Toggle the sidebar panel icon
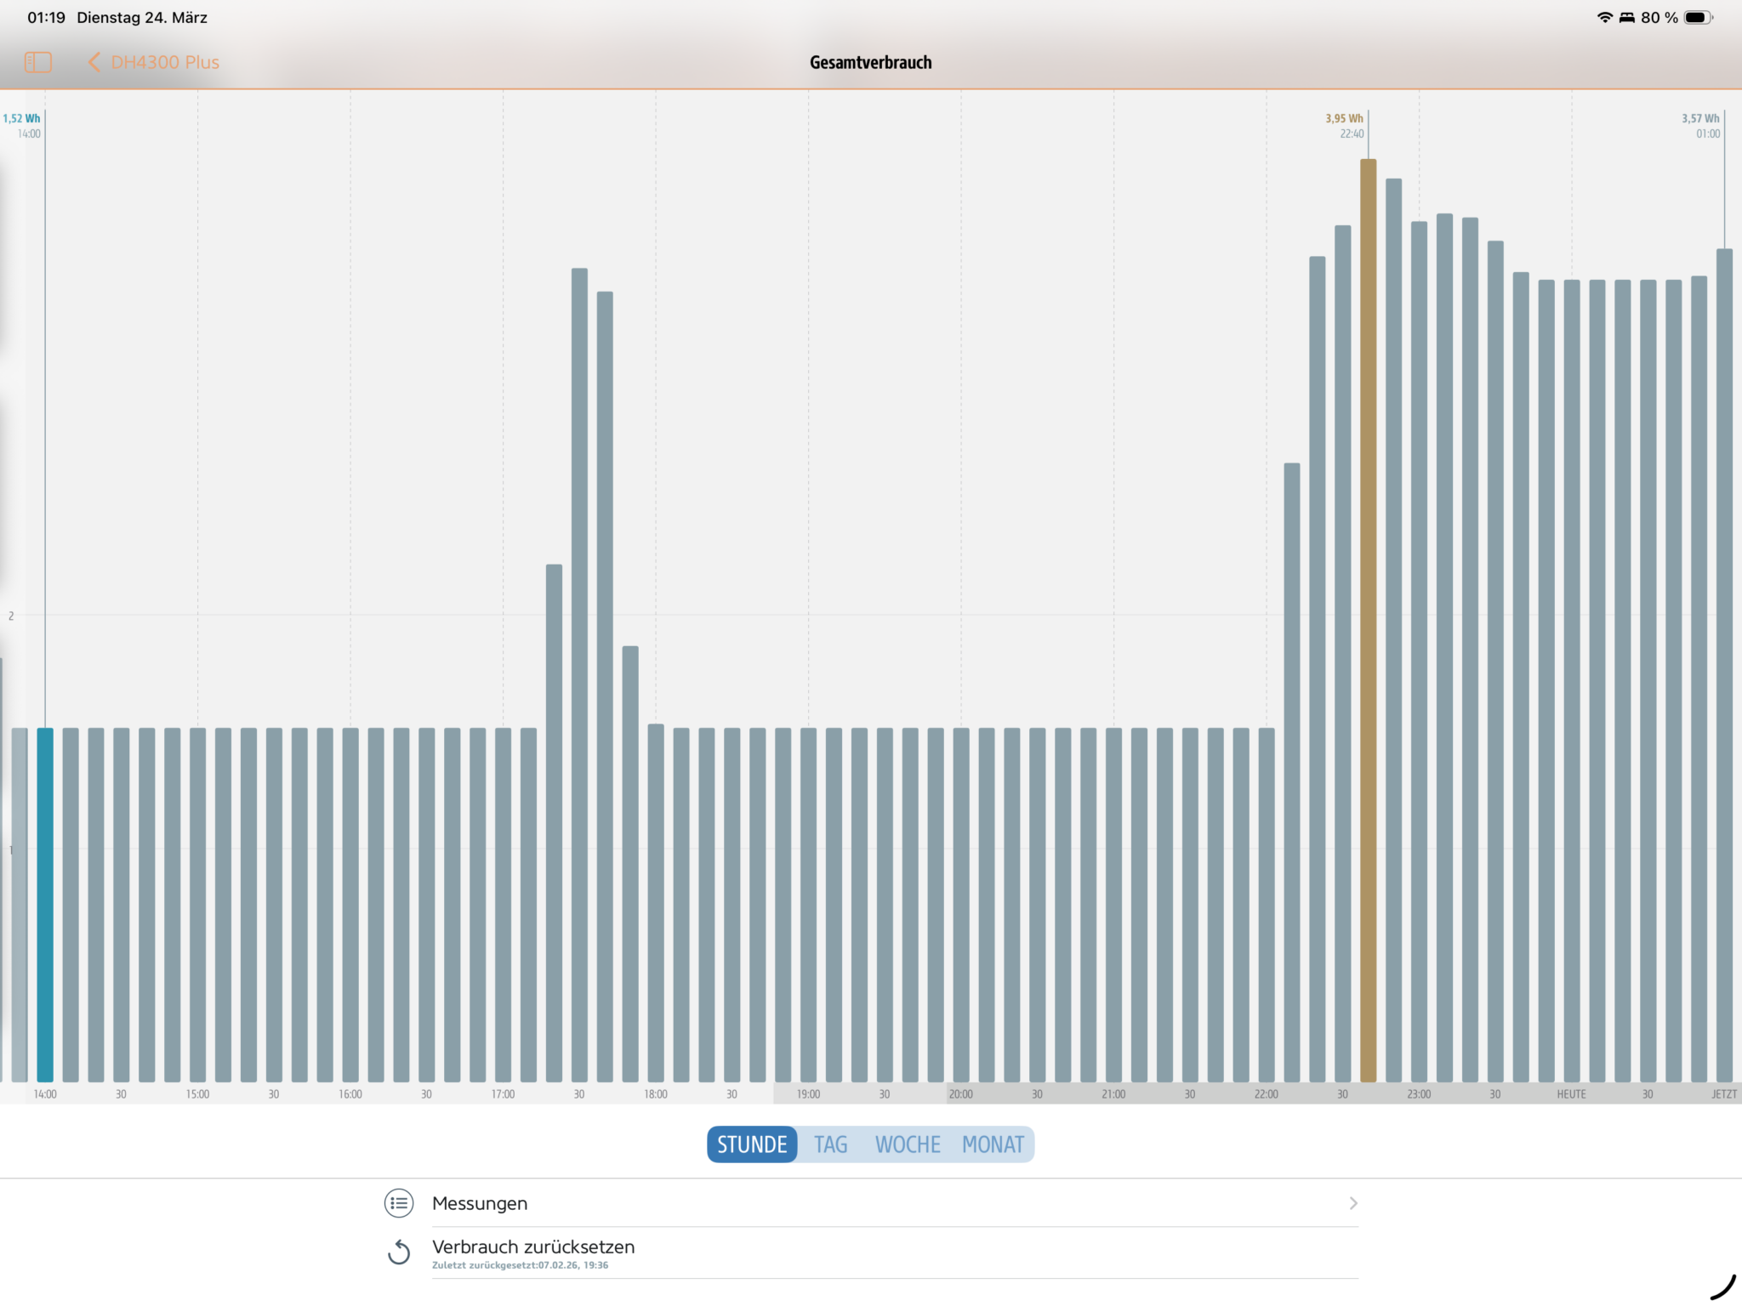This screenshot has height=1306, width=1742. pos(38,62)
